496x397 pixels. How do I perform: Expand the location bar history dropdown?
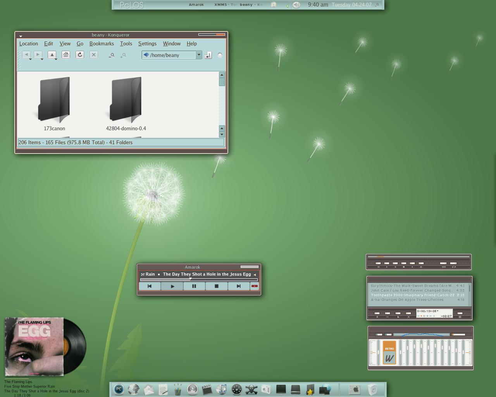click(x=199, y=55)
